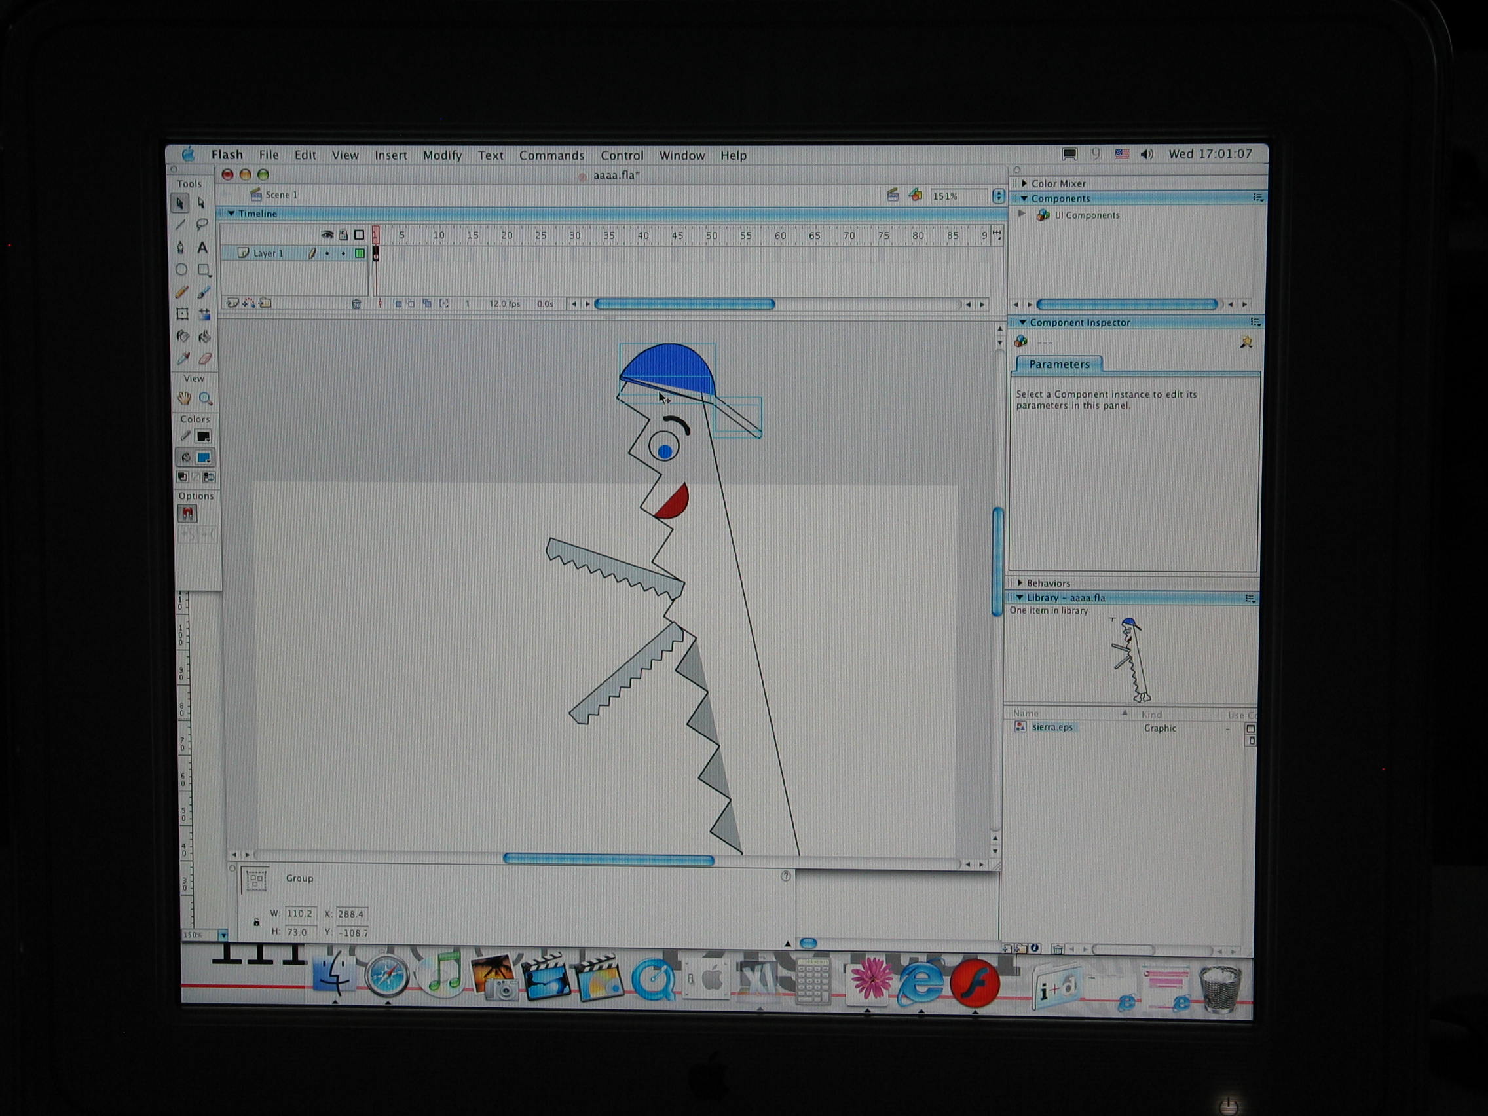Select the Text tool

[x=202, y=248]
